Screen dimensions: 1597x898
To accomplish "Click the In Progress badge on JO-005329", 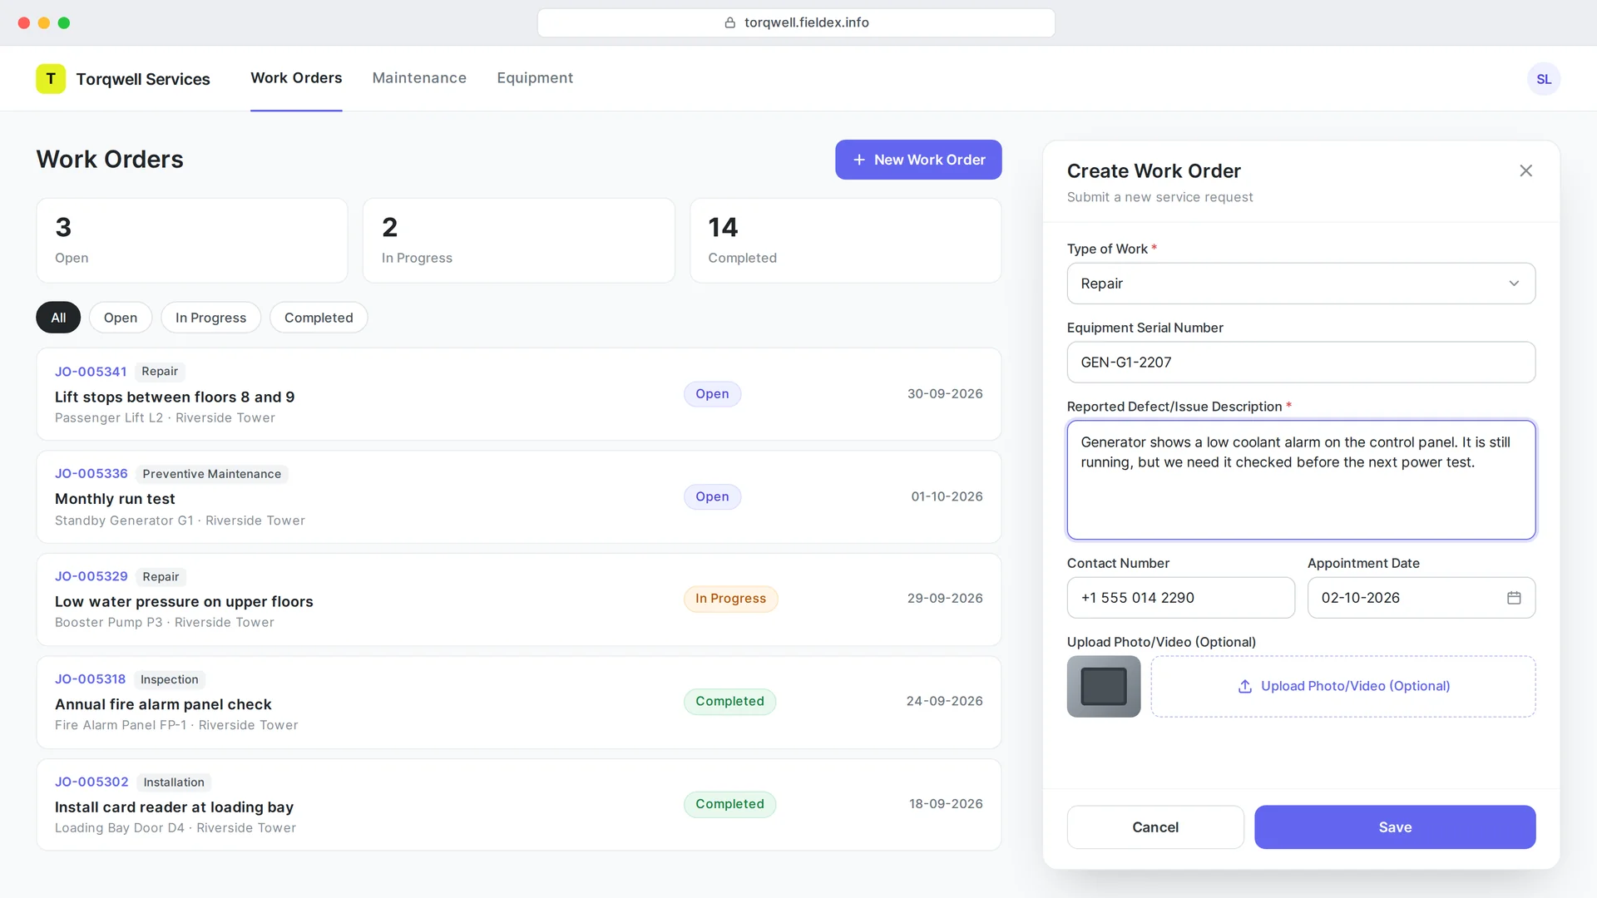I will [730, 599].
